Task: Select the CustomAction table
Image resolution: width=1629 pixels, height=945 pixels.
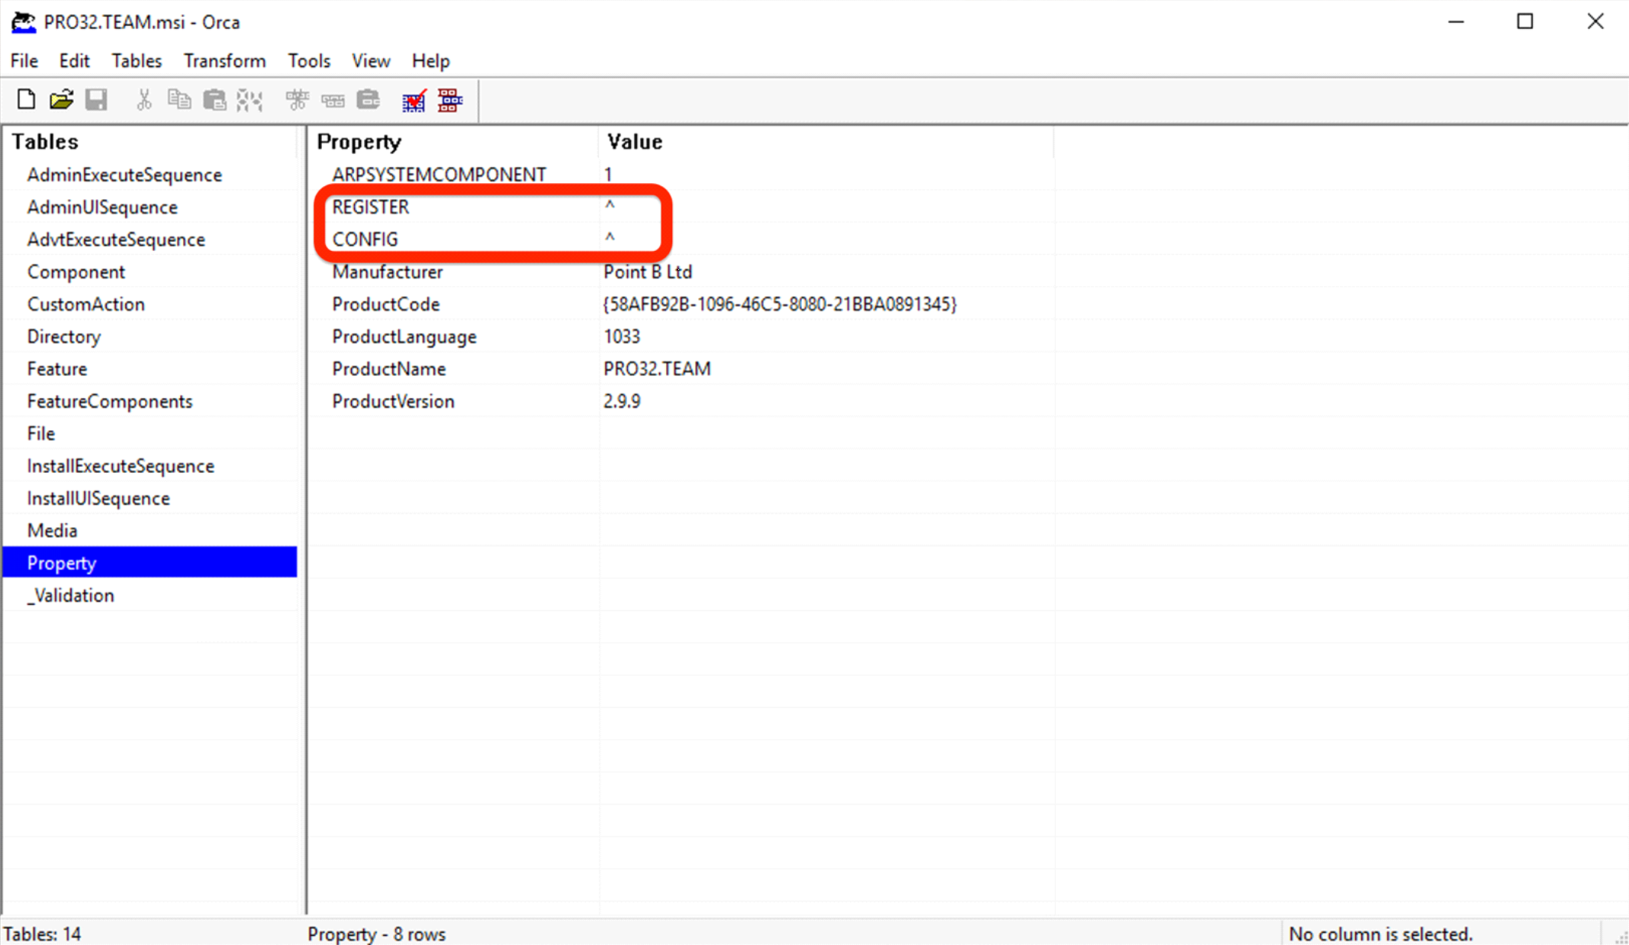Action: click(x=85, y=304)
